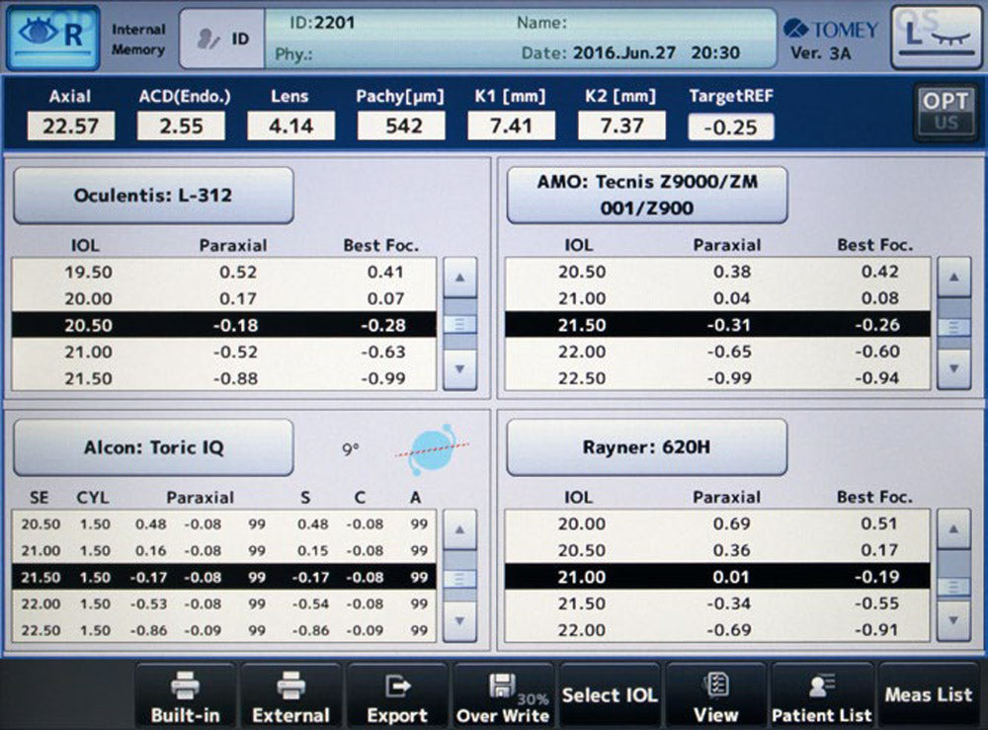988x730 pixels.
Task: Open the patient ID entry button
Action: (221, 39)
